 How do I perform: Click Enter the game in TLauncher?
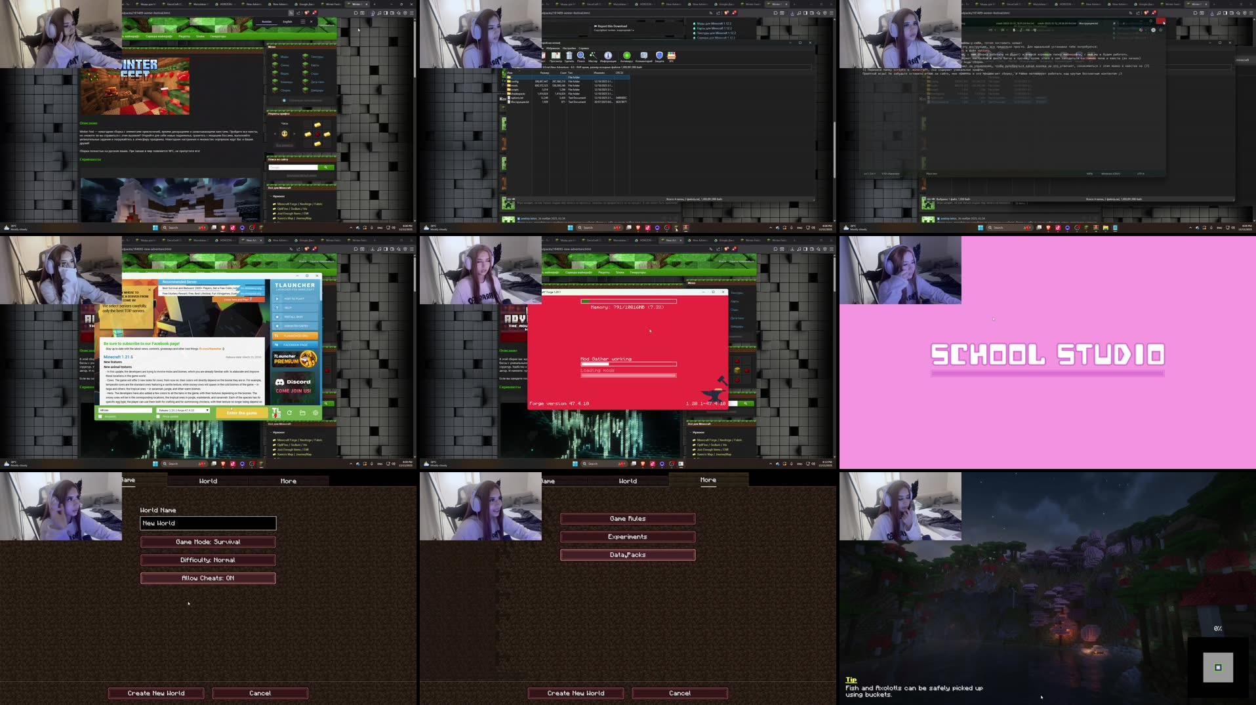pos(242,413)
